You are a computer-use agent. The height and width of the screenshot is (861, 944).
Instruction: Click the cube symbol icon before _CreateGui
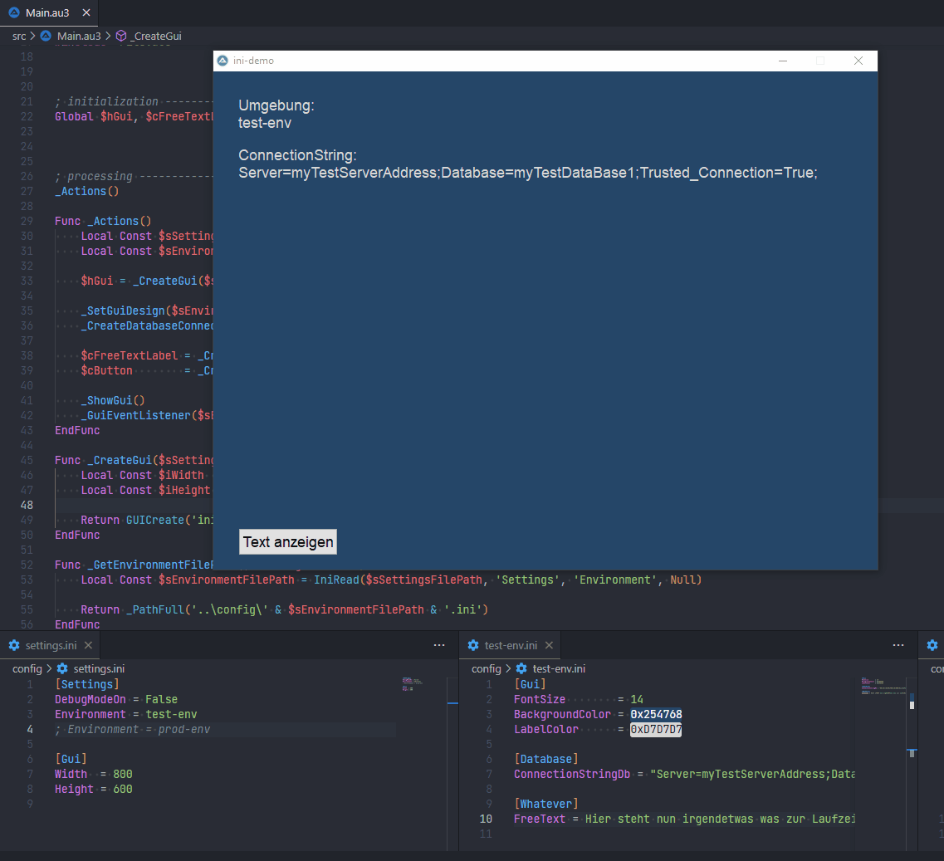click(x=121, y=37)
